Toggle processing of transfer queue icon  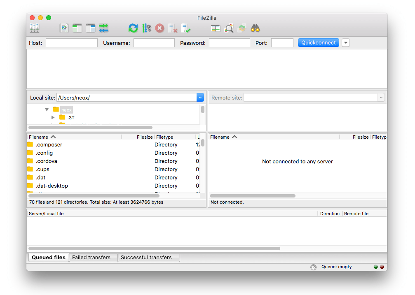146,28
